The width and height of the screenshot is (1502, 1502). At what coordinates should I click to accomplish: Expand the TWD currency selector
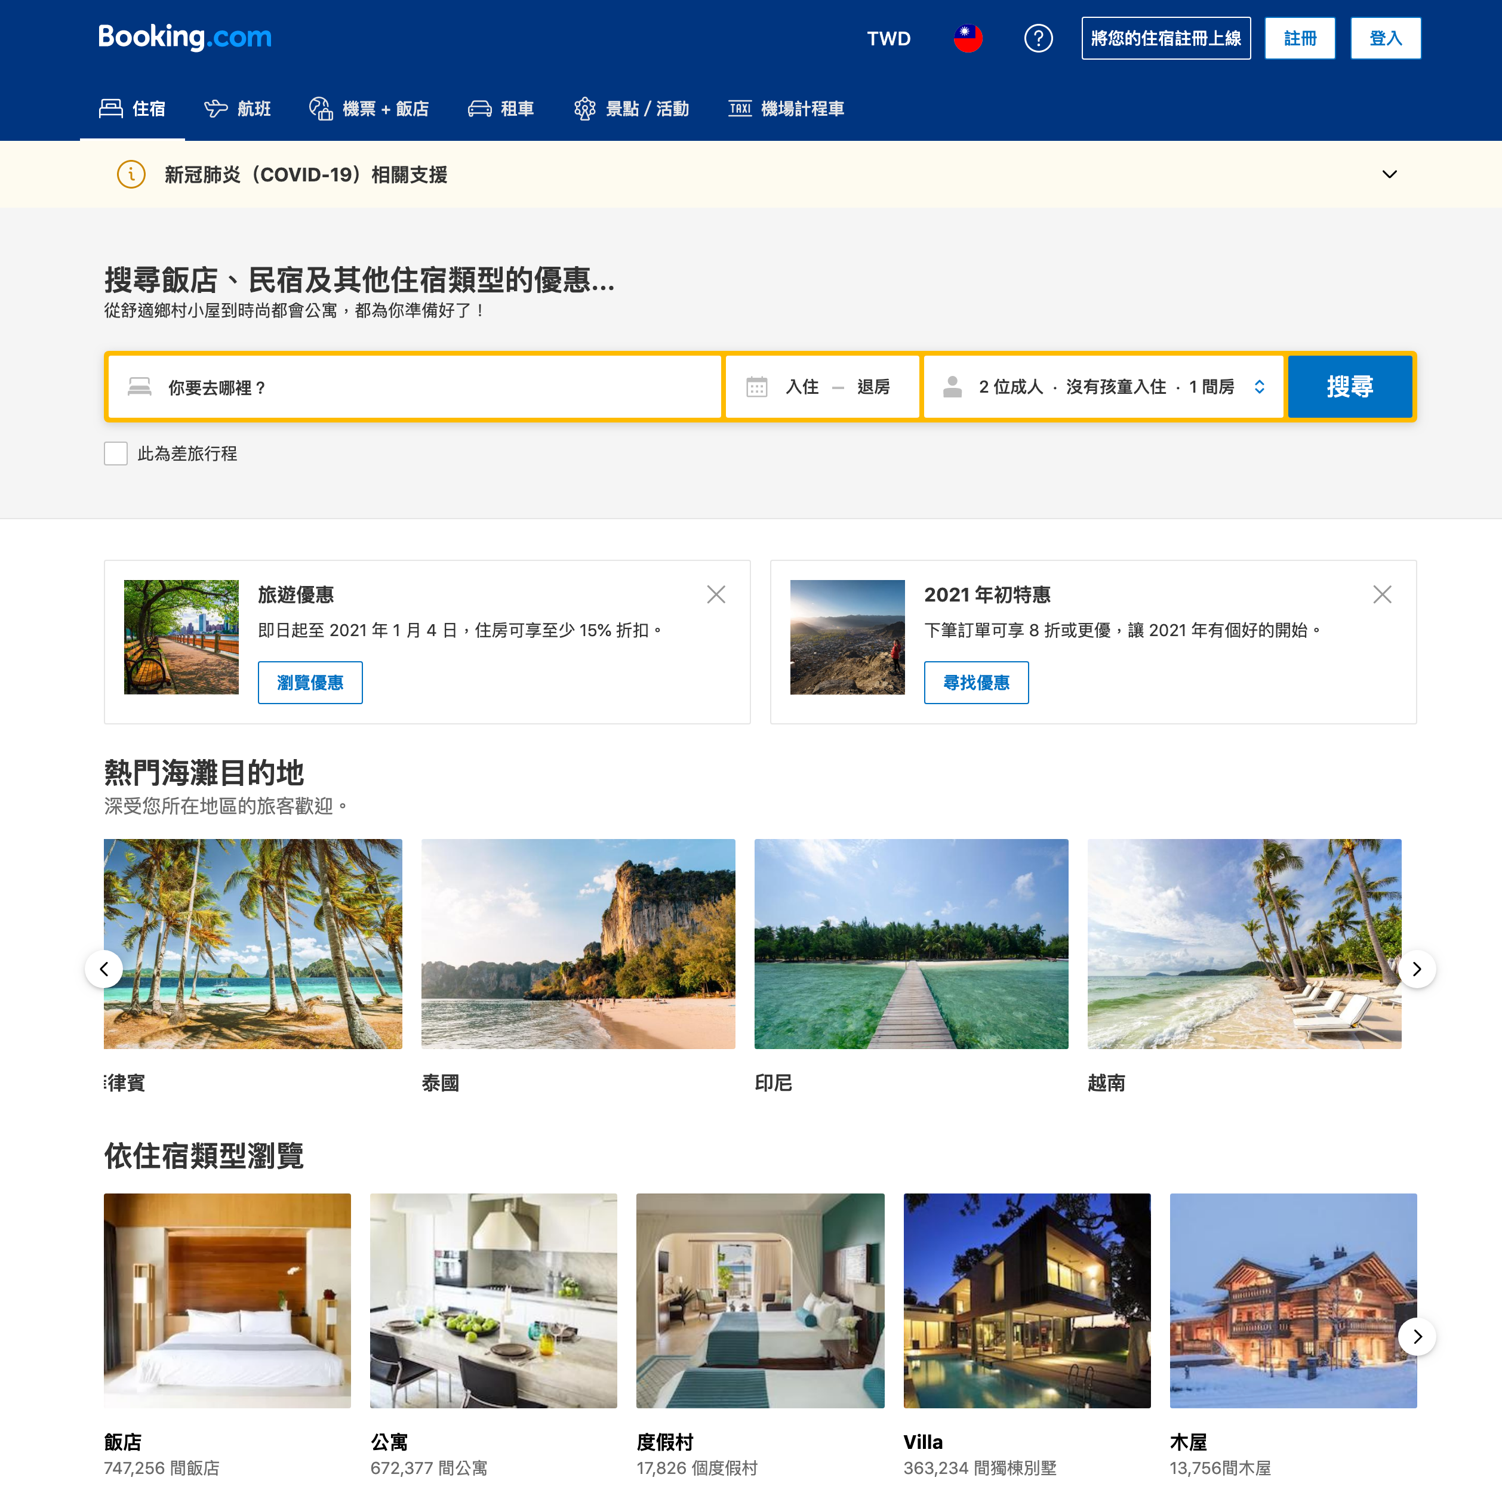[888, 36]
